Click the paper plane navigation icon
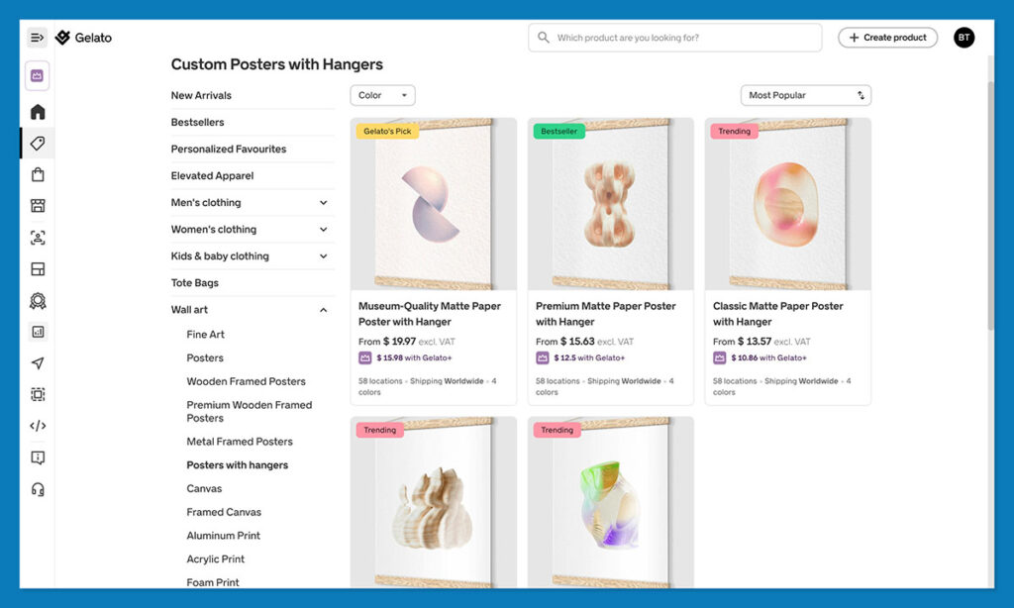The image size is (1014, 608). [x=38, y=363]
